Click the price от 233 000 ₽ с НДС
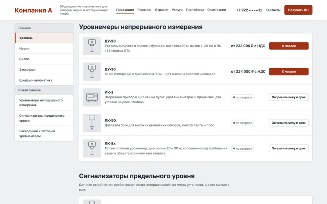 tap(248, 46)
